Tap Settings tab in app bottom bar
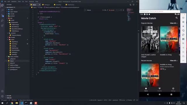The image size is (187, 105). (173, 89)
